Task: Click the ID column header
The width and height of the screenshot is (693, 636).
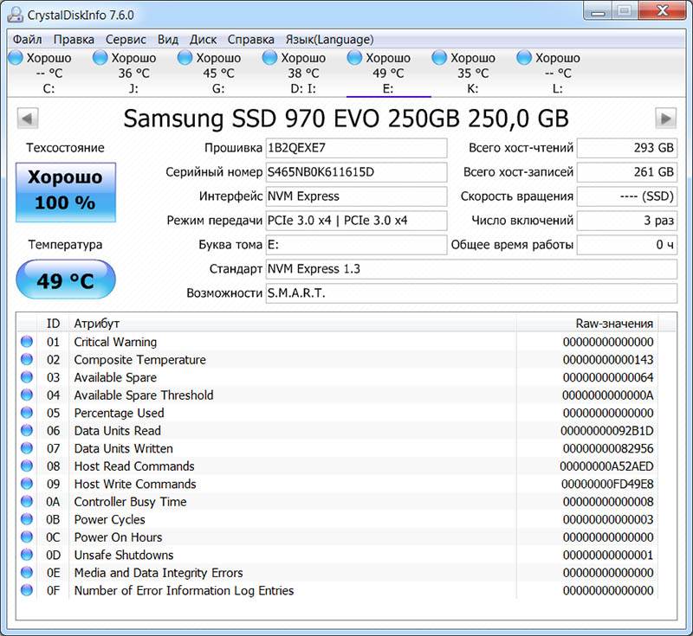Action: [x=53, y=324]
